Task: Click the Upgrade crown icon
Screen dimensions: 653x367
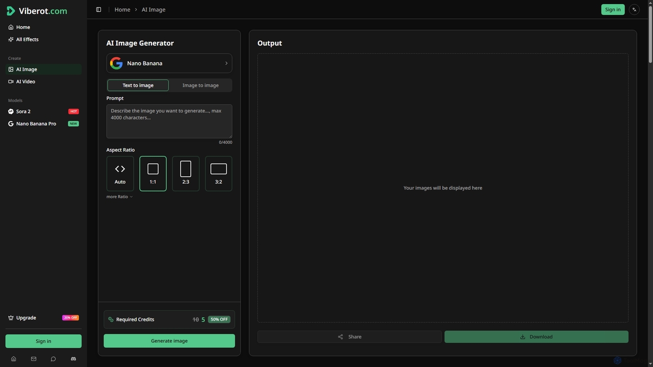Action: (x=11, y=318)
